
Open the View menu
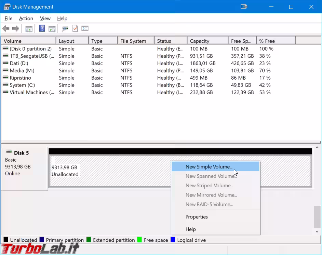coord(45,18)
